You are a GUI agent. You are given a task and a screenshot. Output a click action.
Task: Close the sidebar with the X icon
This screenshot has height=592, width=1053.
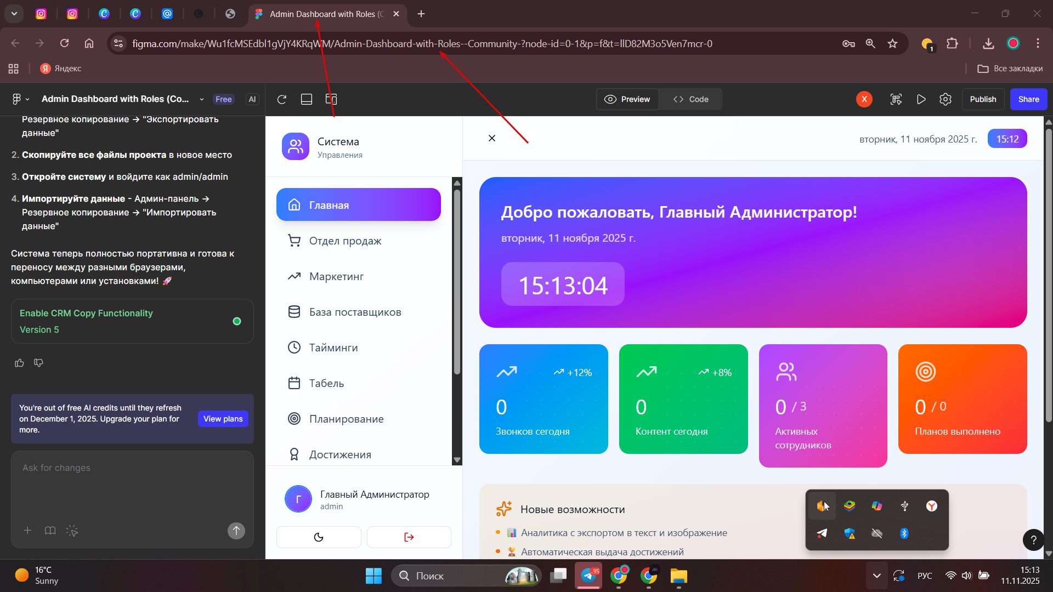[492, 138]
